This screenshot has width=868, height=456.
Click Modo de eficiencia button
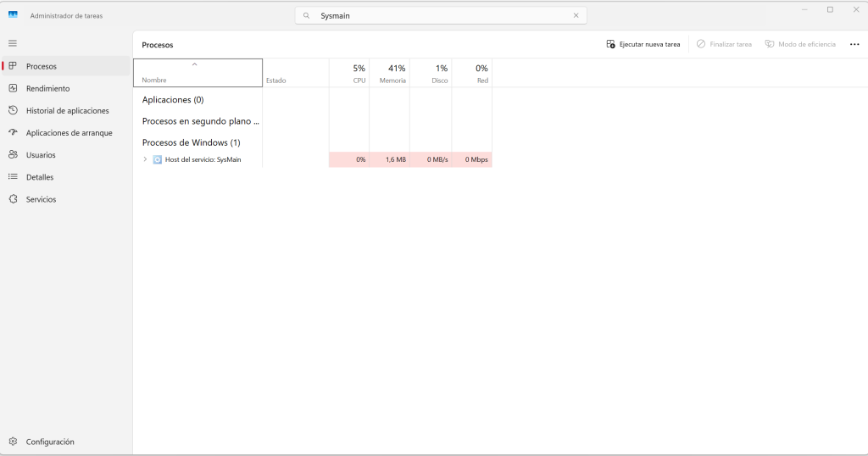800,44
